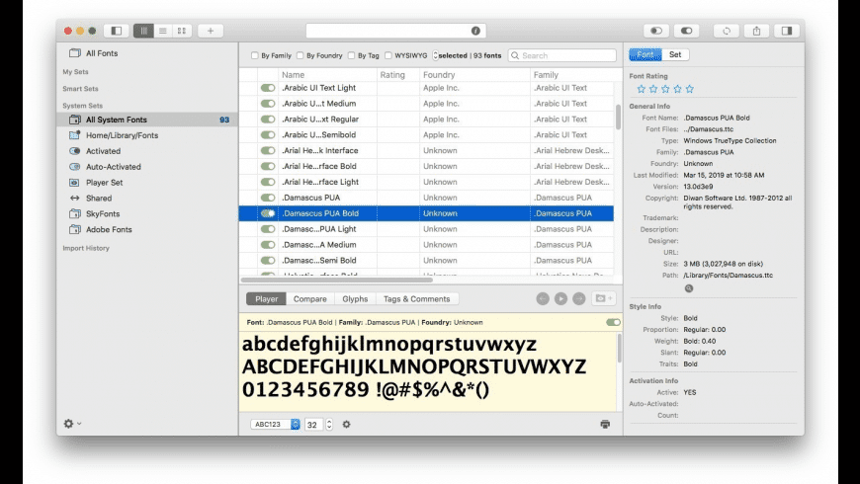Select the Set tab in info panel
860x484 pixels.
pyautogui.click(x=675, y=54)
